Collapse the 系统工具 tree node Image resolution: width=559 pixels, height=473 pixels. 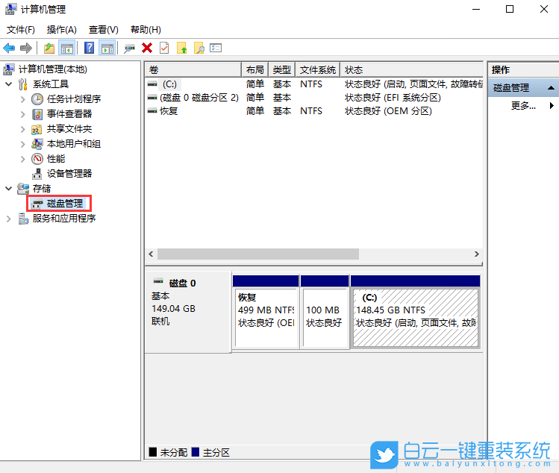point(9,84)
